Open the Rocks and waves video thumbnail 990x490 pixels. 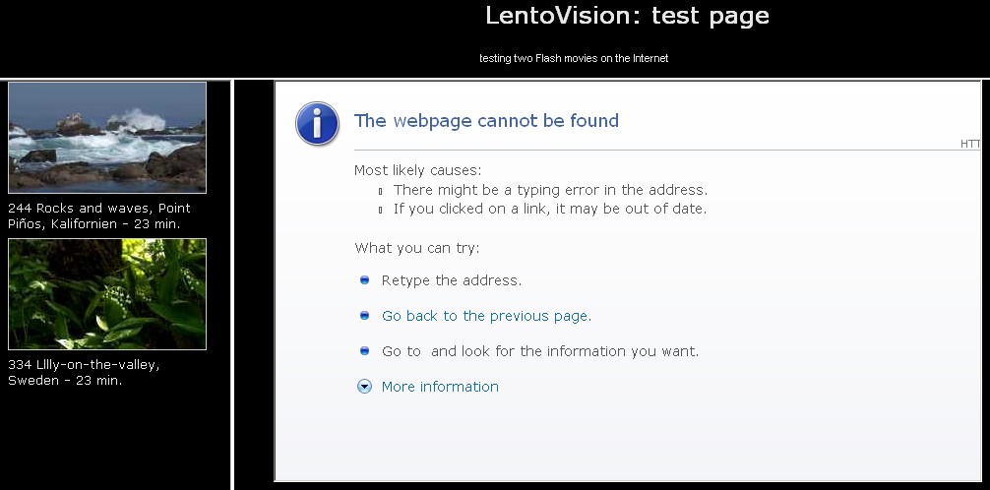[107, 137]
